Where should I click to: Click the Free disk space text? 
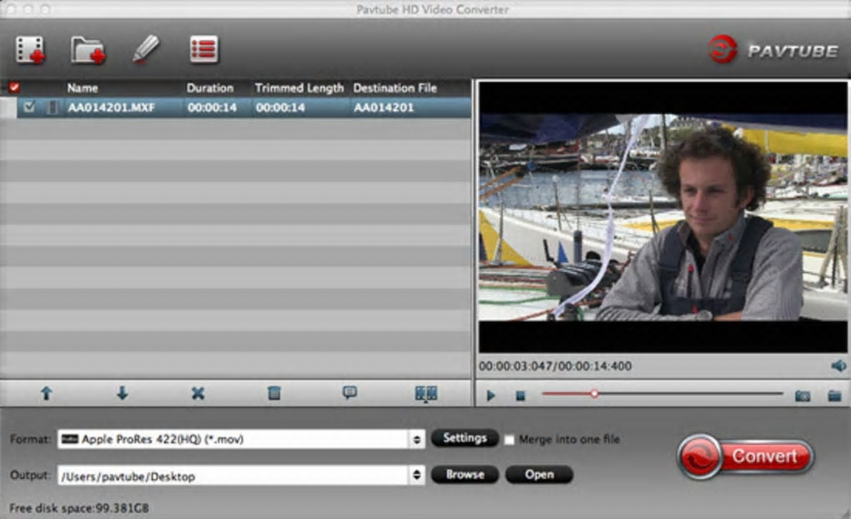[x=79, y=508]
